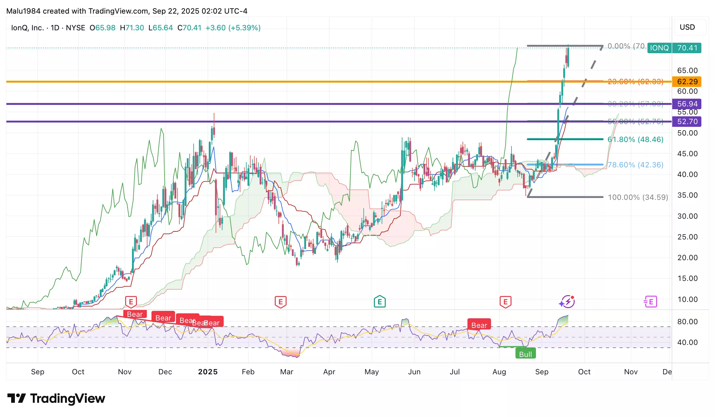Image resolution: width=715 pixels, height=417 pixels.
Task: Click the 62.29 orange price label
Action: [687, 82]
